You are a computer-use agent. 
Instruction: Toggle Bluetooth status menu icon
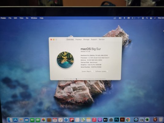(124, 18)
